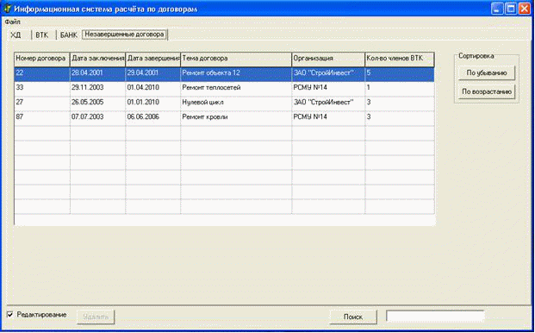Switch to the ХД tab
This screenshot has width=535, height=333.
[16, 35]
